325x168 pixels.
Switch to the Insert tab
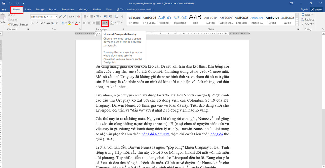coord(28,9)
